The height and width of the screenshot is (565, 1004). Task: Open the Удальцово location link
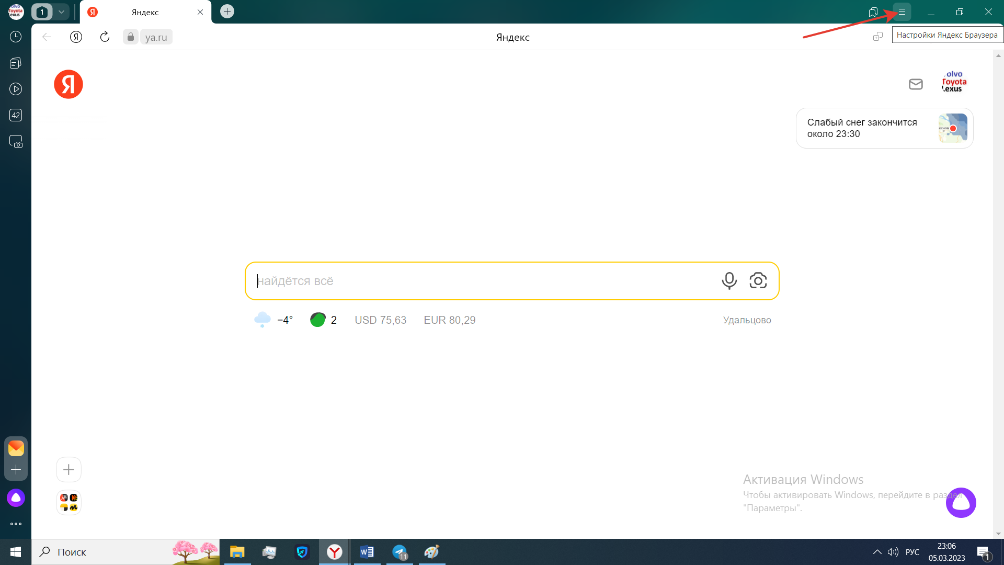[747, 320]
